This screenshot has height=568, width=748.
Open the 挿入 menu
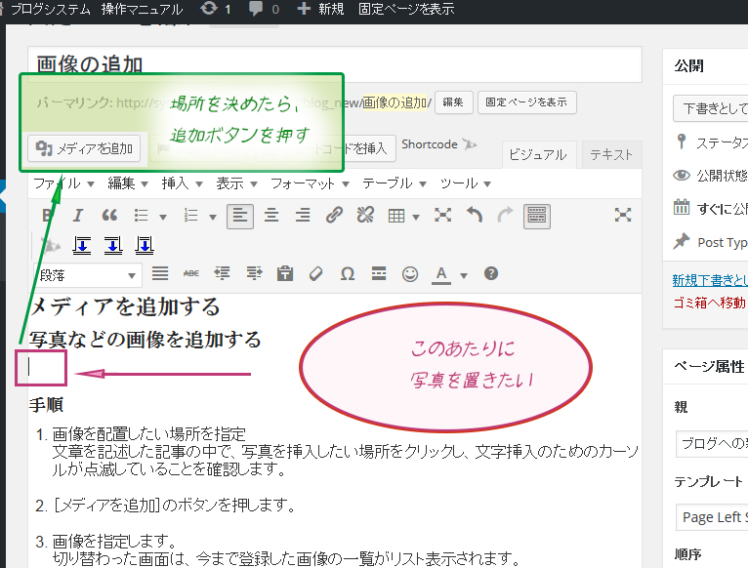tap(182, 183)
